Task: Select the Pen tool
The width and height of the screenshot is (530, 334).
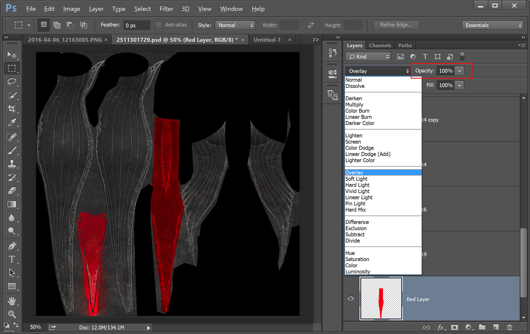Action: (x=12, y=246)
